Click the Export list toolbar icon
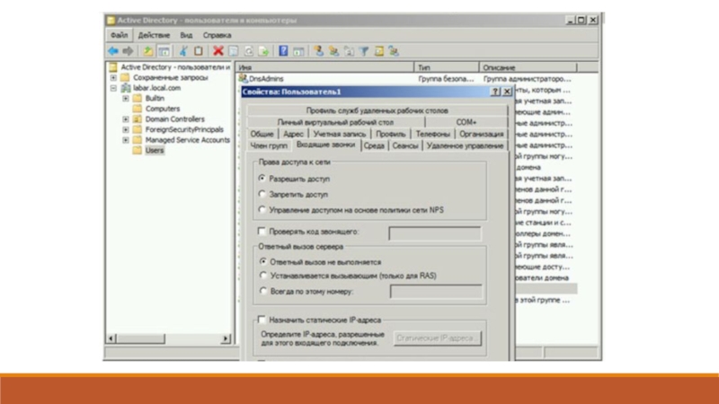Image resolution: width=719 pixels, height=404 pixels. (x=263, y=51)
